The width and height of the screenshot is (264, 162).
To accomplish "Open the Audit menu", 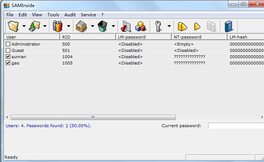I will (x=70, y=15).
